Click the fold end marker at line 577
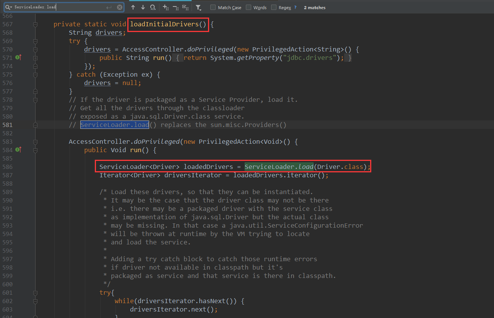This screenshot has height=318, width=494. point(35,91)
